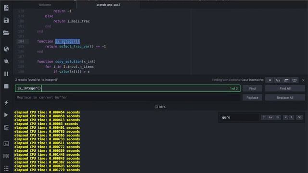Click 'for i in 1:input.n_items' line
Image resolution: width=308 pixels, height=173 pixels.
[69, 67]
